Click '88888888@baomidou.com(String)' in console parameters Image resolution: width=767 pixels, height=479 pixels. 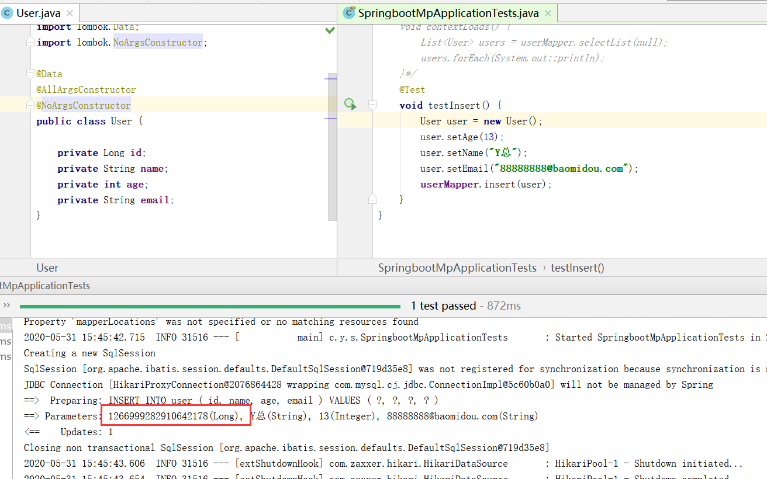click(x=462, y=416)
